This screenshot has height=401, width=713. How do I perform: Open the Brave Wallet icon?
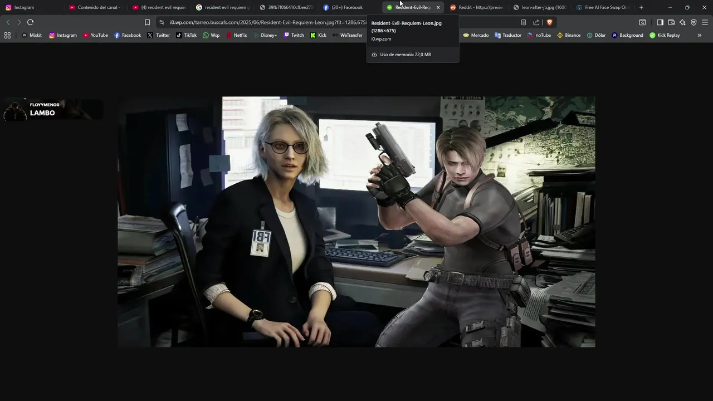click(671, 22)
